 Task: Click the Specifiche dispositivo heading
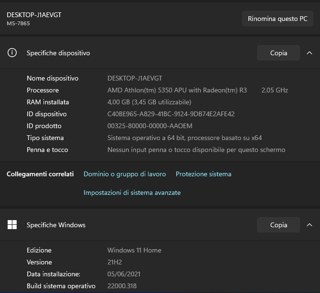(58, 53)
